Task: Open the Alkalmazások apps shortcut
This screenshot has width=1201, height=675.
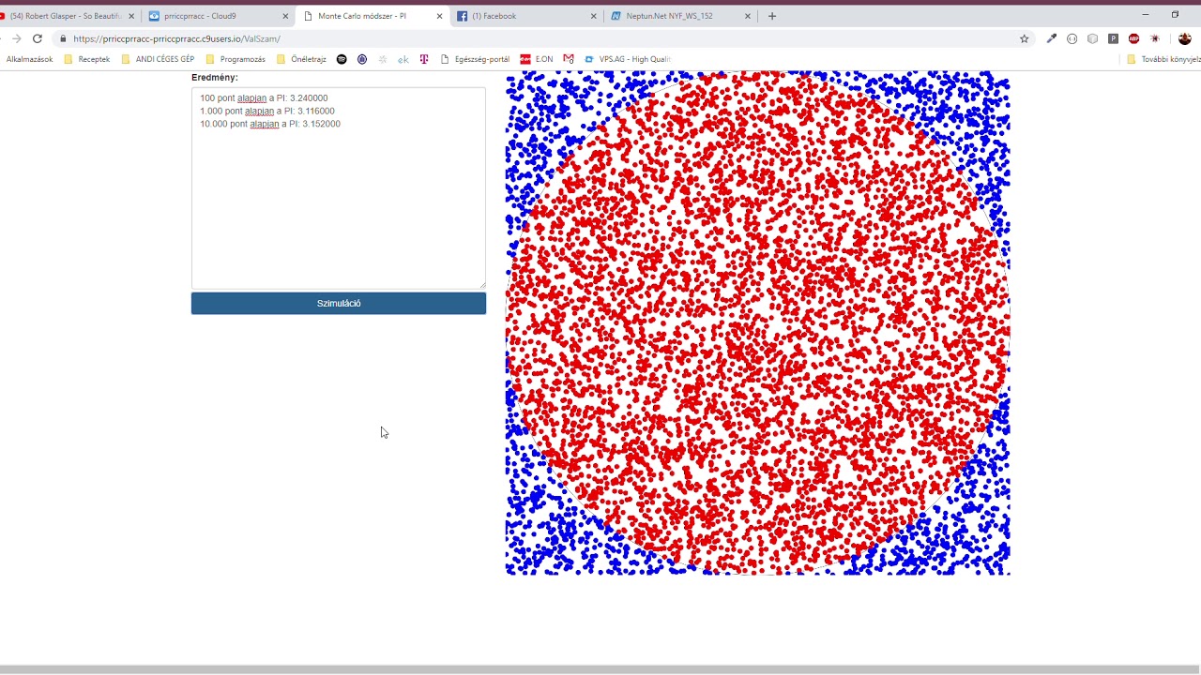Action: click(29, 59)
